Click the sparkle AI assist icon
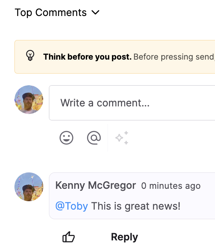This screenshot has height=252, width=215. coord(122,138)
